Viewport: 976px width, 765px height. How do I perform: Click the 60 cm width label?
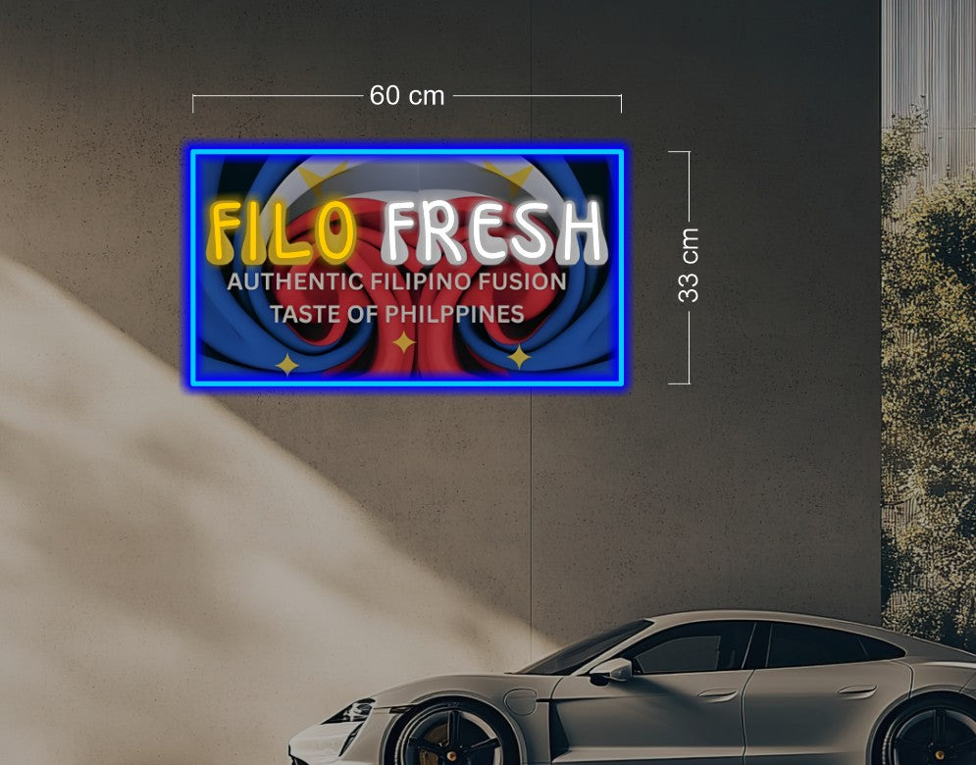coord(407,95)
